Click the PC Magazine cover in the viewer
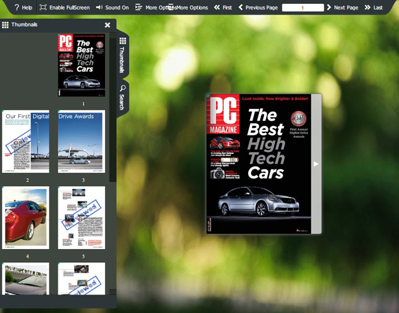This screenshot has width=399, height=313. coord(258,164)
